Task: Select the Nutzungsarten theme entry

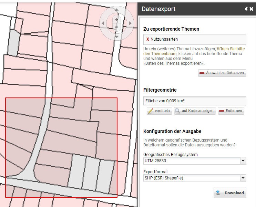Action: click(195, 39)
